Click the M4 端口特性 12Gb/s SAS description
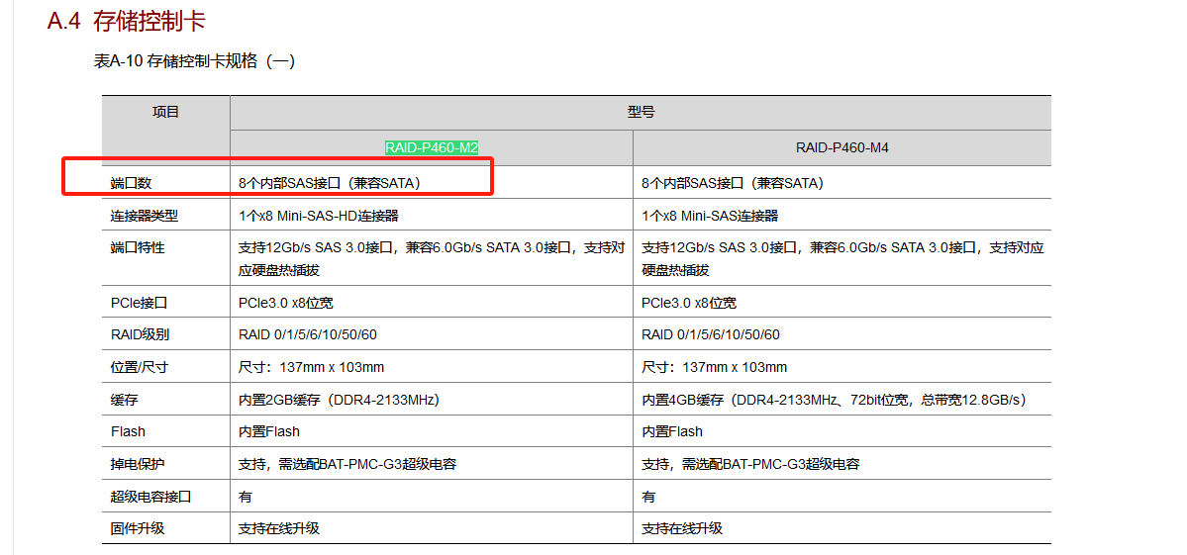 (842, 258)
